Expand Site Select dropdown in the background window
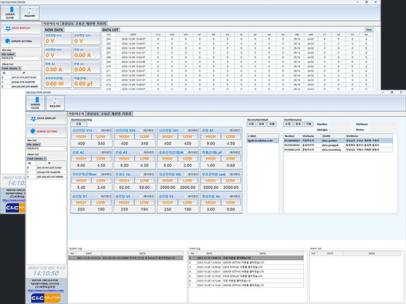 [x=20, y=59]
